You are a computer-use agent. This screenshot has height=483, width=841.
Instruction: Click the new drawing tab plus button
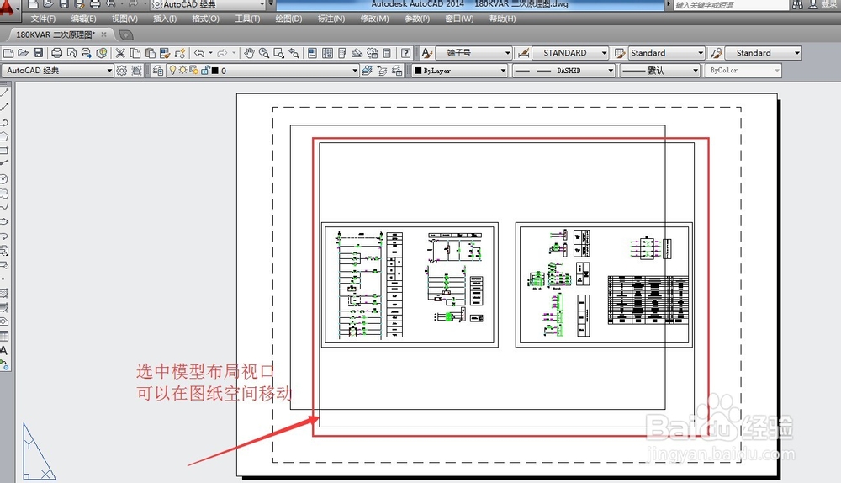[x=125, y=35]
